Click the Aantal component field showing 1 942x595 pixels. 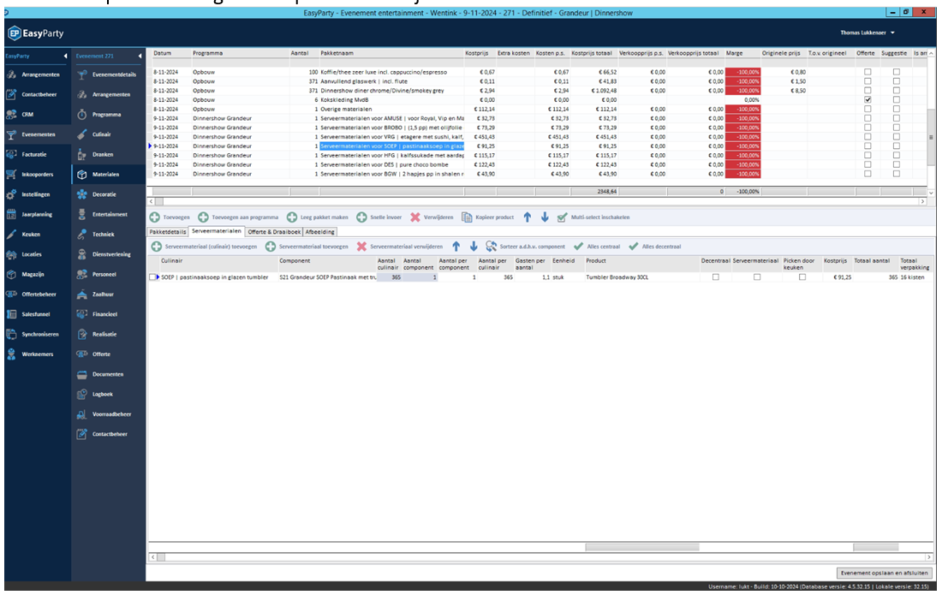(420, 277)
